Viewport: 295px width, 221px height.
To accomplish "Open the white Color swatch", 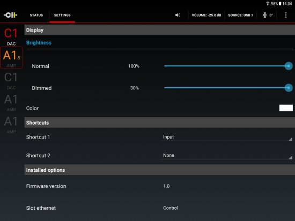I will 286,108.
